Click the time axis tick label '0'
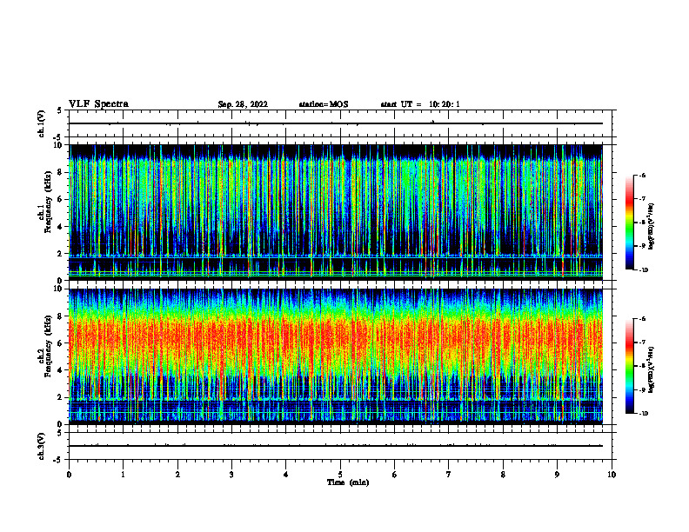Image resolution: width=689 pixels, height=532 pixels. coord(69,475)
